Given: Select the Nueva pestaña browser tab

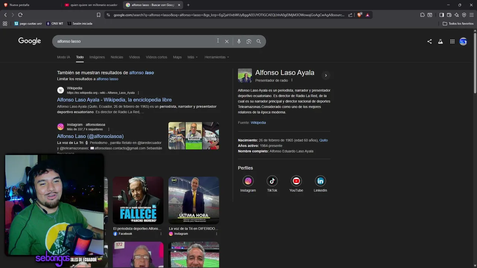Looking at the screenshot, I should (x=30, y=5).
